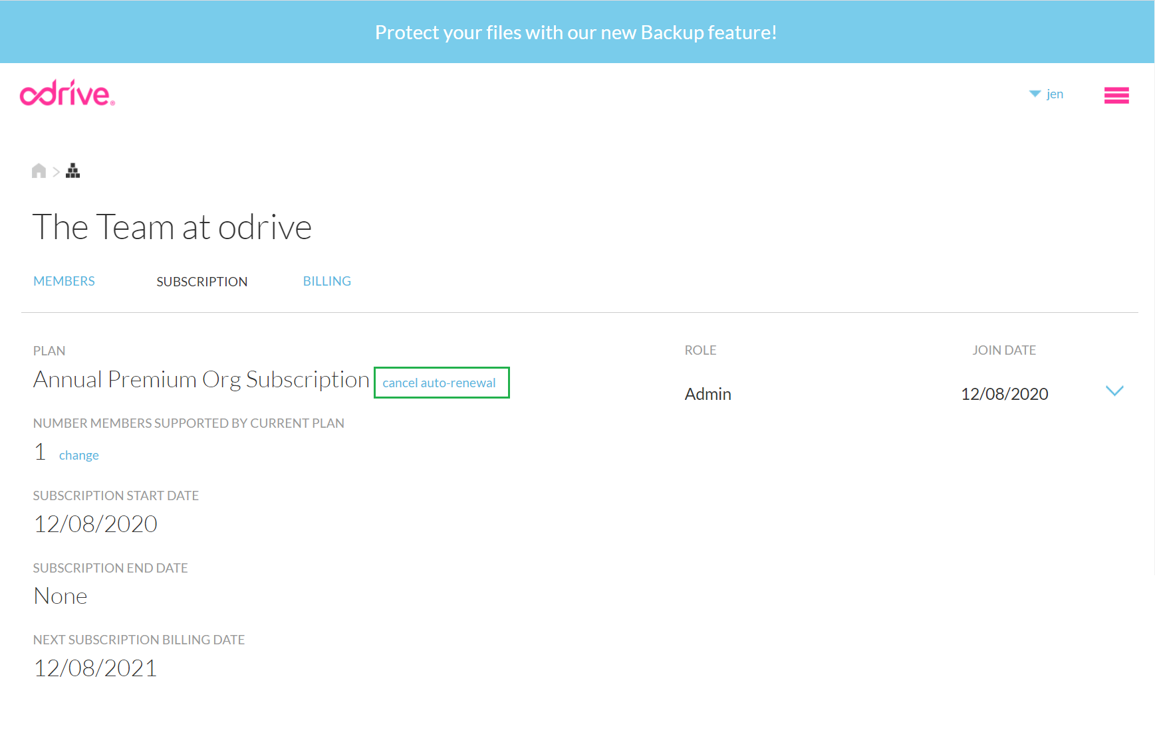This screenshot has height=732, width=1155.
Task: Switch to the MEMBERS tab
Action: (64, 281)
